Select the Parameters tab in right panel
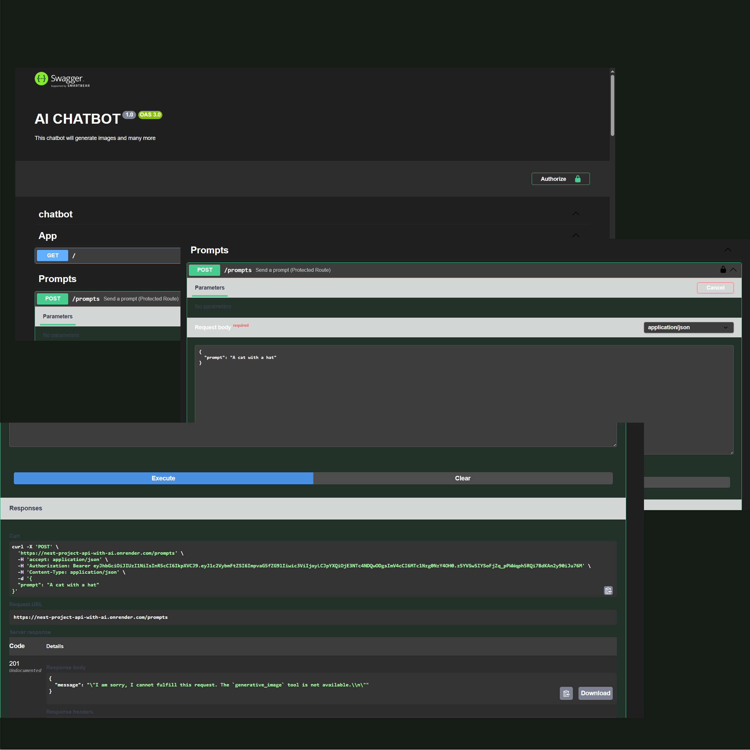Screen dimensions: 750x750 (210, 288)
